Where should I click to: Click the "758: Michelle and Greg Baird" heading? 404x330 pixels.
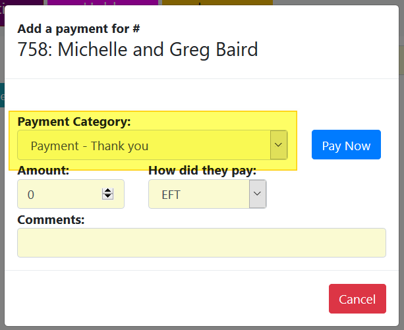point(138,50)
